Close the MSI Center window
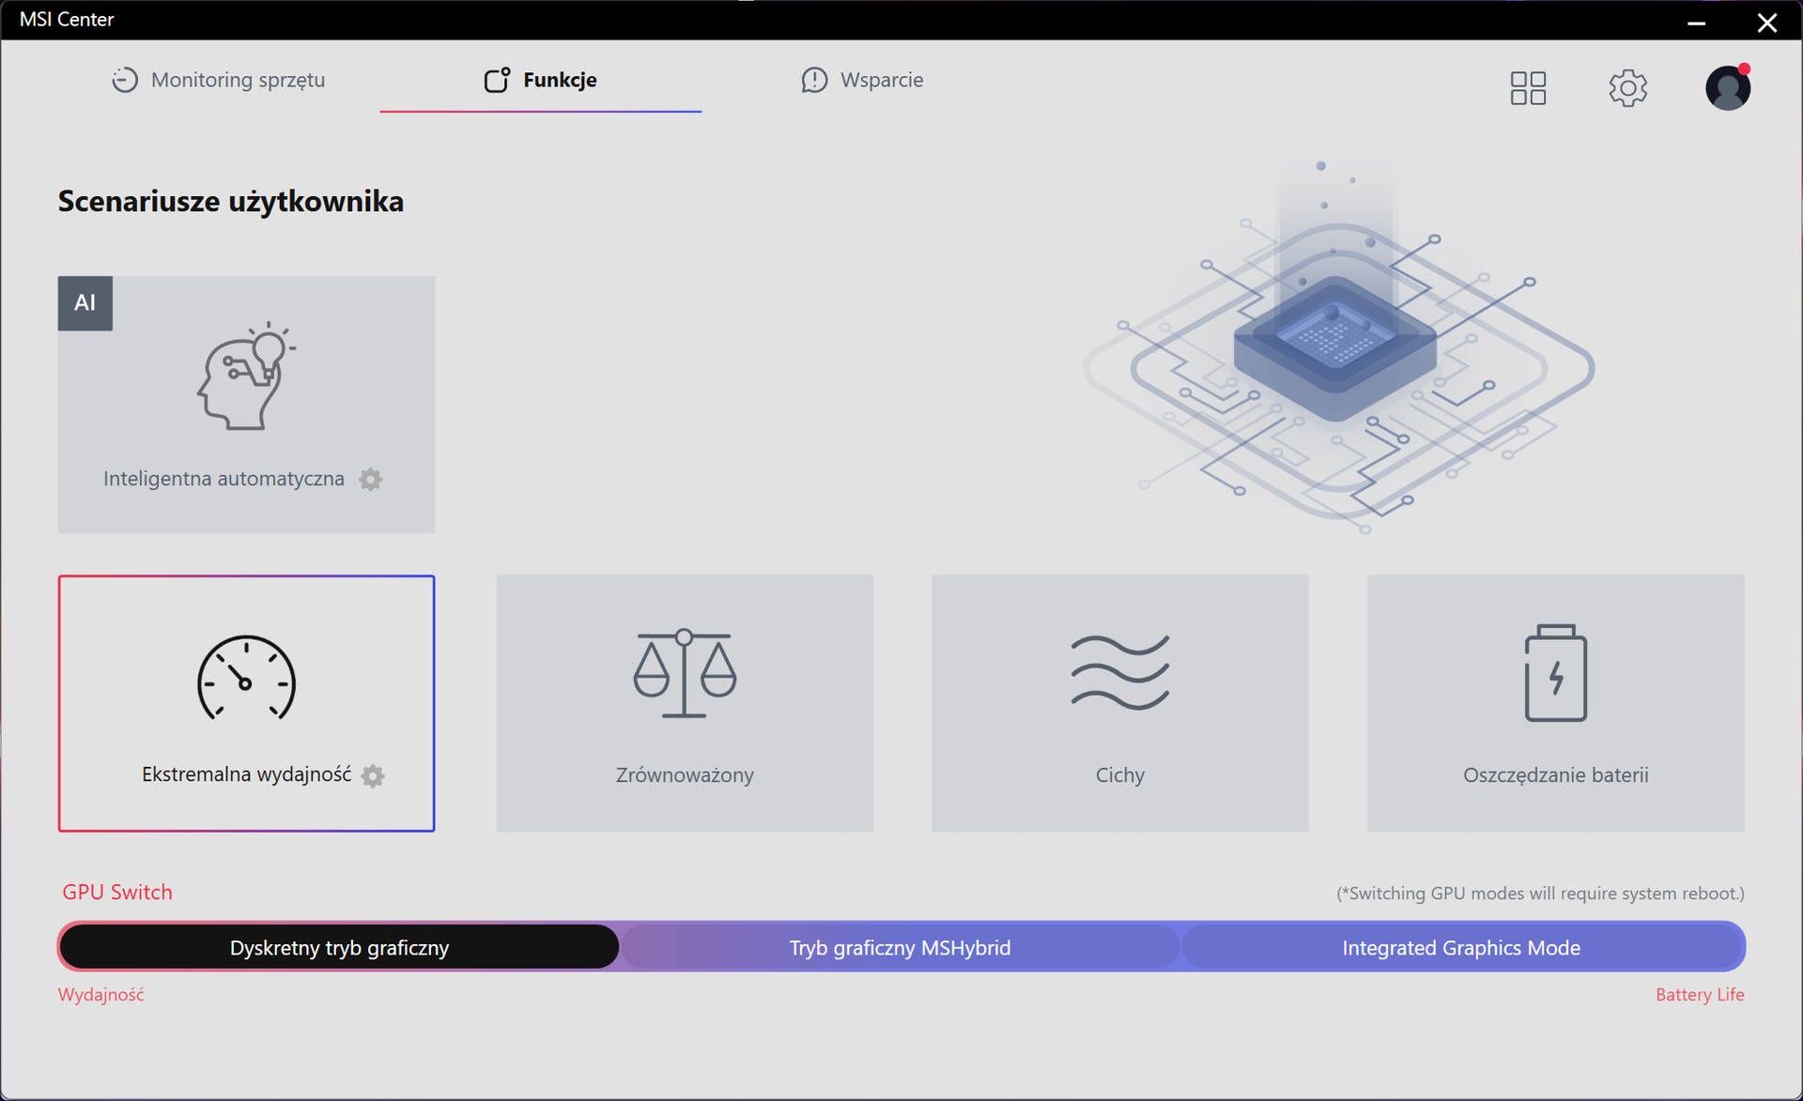Viewport: 1803px width, 1101px height. pyautogui.click(x=1766, y=23)
